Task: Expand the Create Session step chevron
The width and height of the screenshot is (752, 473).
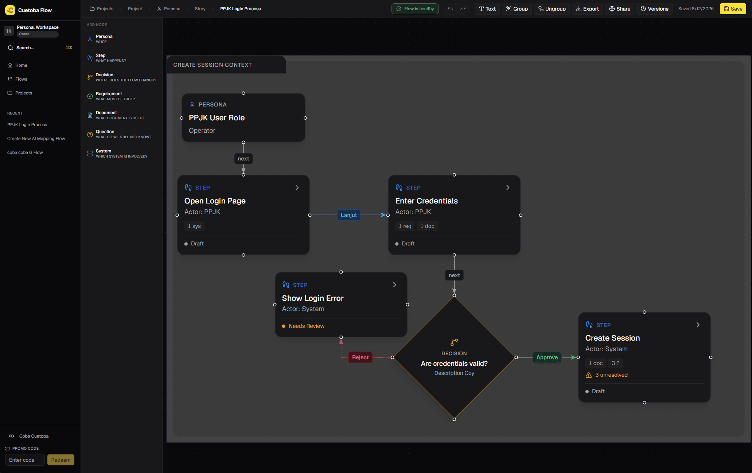Action: [698, 325]
